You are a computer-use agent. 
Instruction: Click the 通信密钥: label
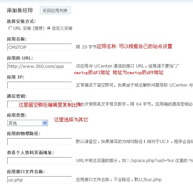pyautogui.click(x=17, y=96)
